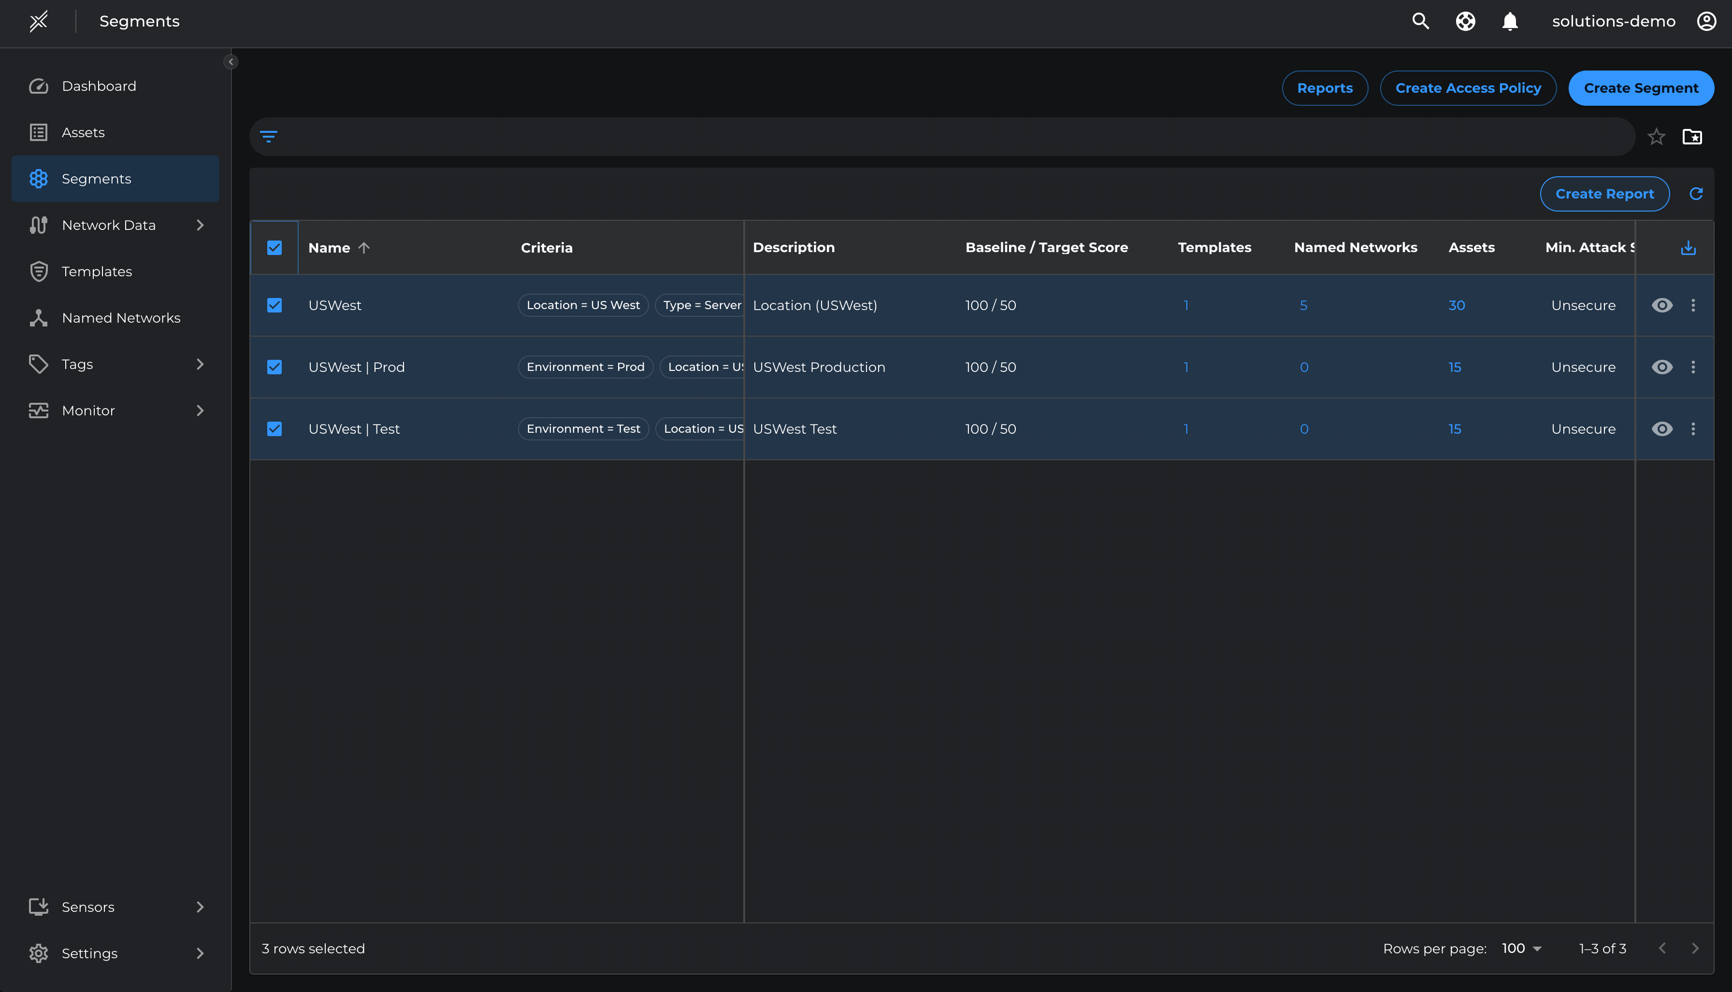Refresh the segments table
The height and width of the screenshot is (992, 1732).
coord(1696,194)
